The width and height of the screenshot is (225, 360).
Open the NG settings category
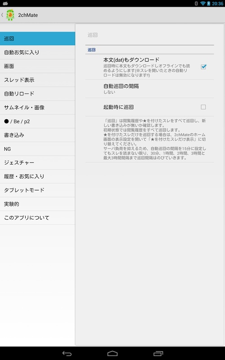click(x=37, y=149)
